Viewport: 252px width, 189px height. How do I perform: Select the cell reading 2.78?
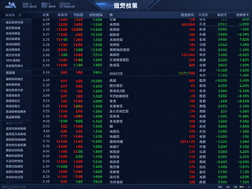click(x=46, y=141)
